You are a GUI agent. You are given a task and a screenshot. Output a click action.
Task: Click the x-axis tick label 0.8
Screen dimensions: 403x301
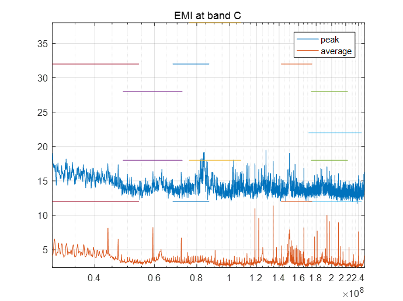click(x=196, y=278)
